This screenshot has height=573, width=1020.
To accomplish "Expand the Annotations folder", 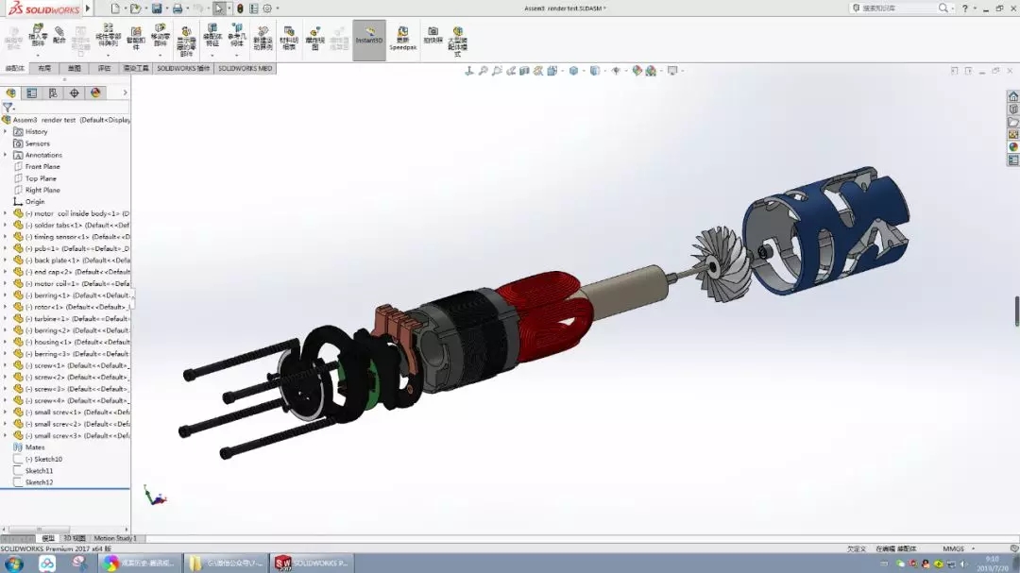I will tap(6, 155).
